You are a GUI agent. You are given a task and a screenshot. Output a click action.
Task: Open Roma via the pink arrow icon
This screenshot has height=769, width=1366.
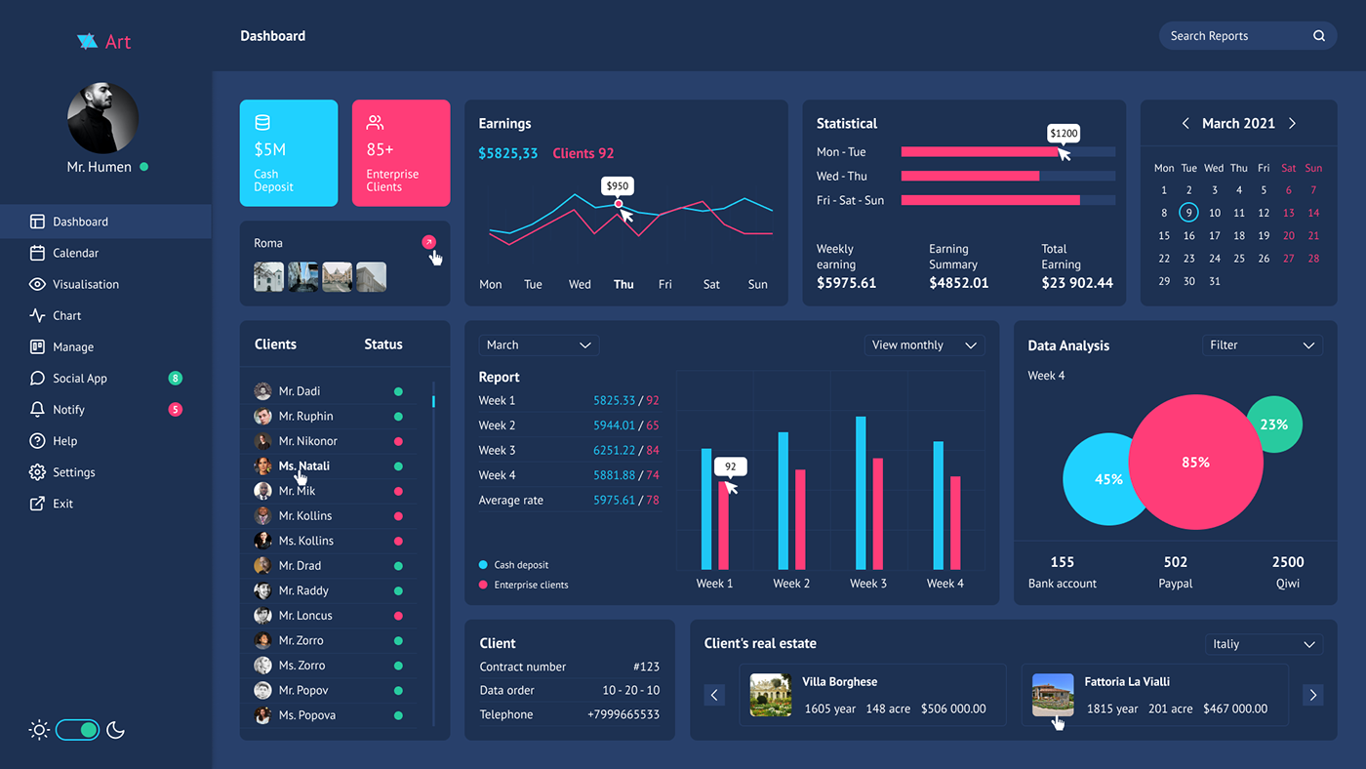428,242
